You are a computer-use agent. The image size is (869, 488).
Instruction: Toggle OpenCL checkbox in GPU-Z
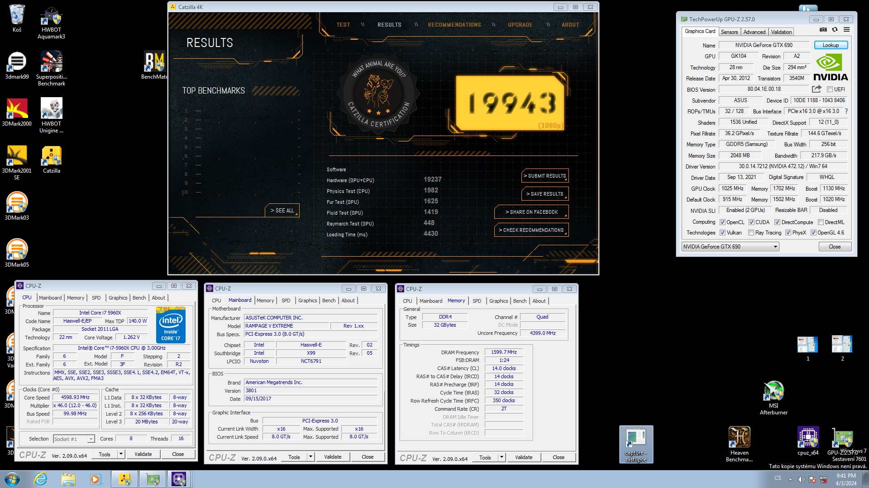pos(722,222)
